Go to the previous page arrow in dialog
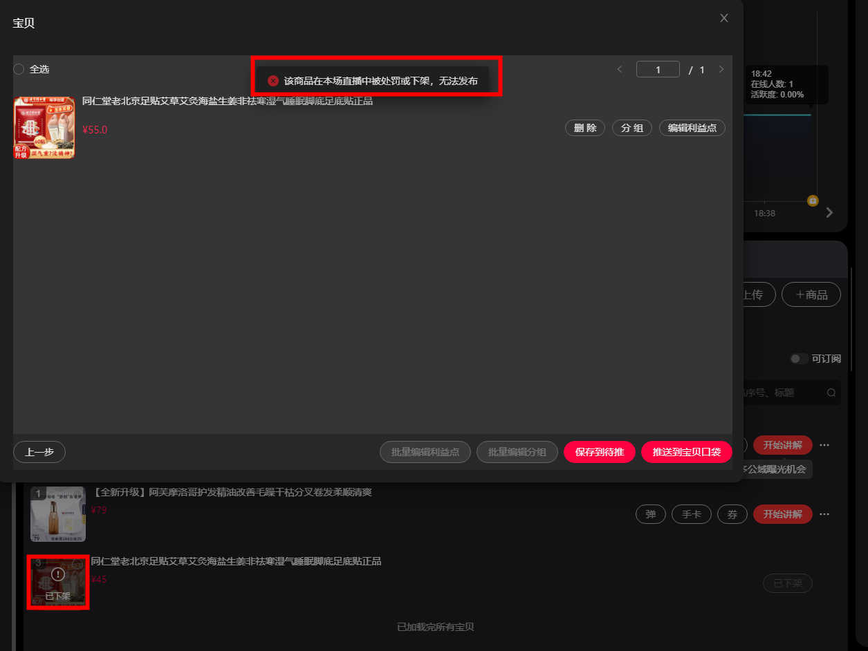This screenshot has height=651, width=868. coord(620,69)
